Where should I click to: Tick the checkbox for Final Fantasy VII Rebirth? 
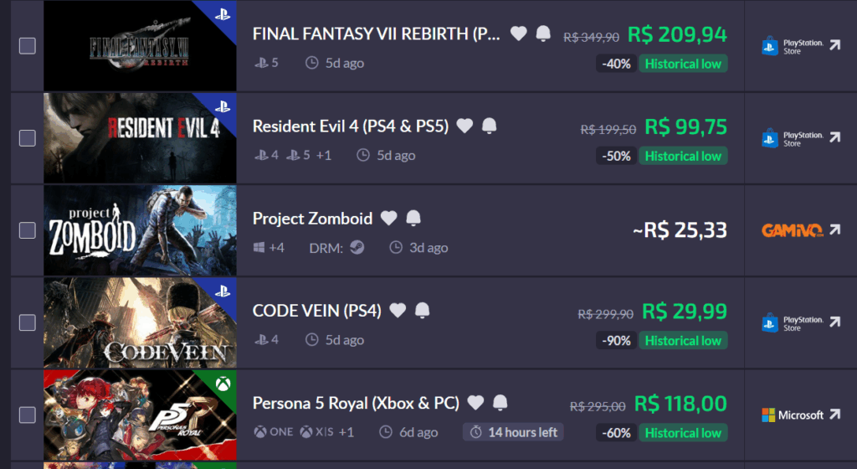[x=28, y=45]
